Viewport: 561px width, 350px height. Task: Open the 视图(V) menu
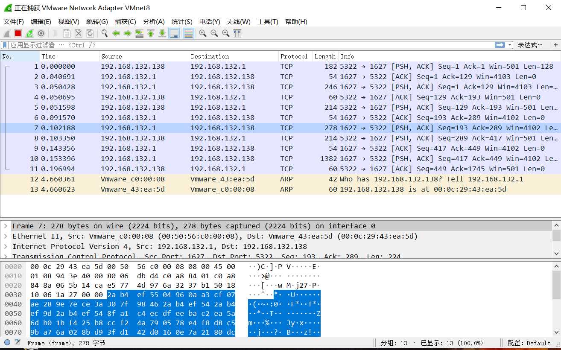(69, 22)
